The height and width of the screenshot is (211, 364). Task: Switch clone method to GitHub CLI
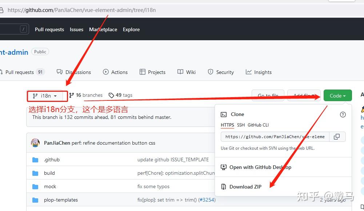pos(258,125)
